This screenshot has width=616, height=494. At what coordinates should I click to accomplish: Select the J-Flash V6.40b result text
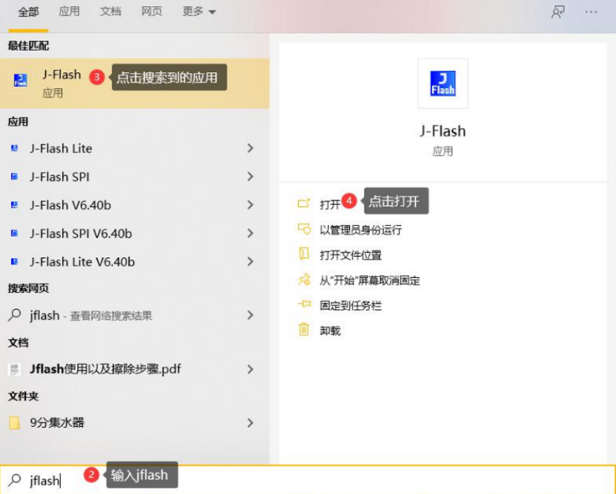click(70, 205)
